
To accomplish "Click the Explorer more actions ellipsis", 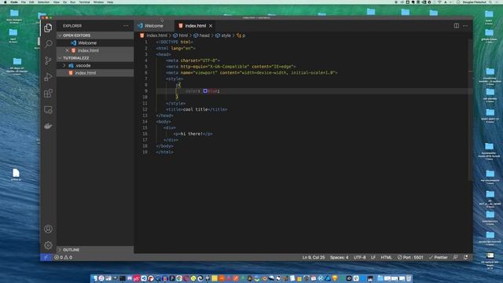I will click(126, 26).
